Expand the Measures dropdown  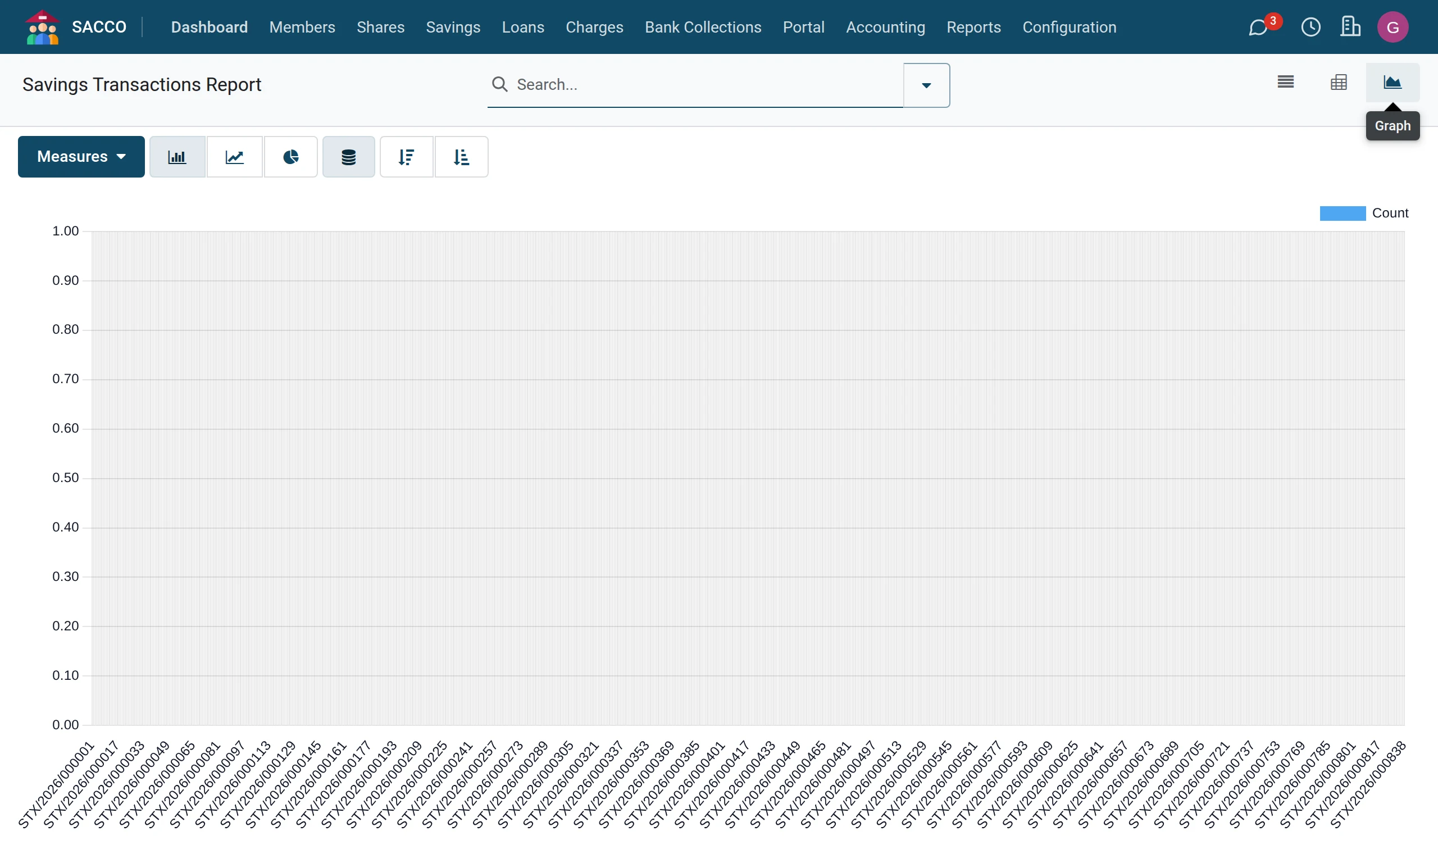(81, 157)
